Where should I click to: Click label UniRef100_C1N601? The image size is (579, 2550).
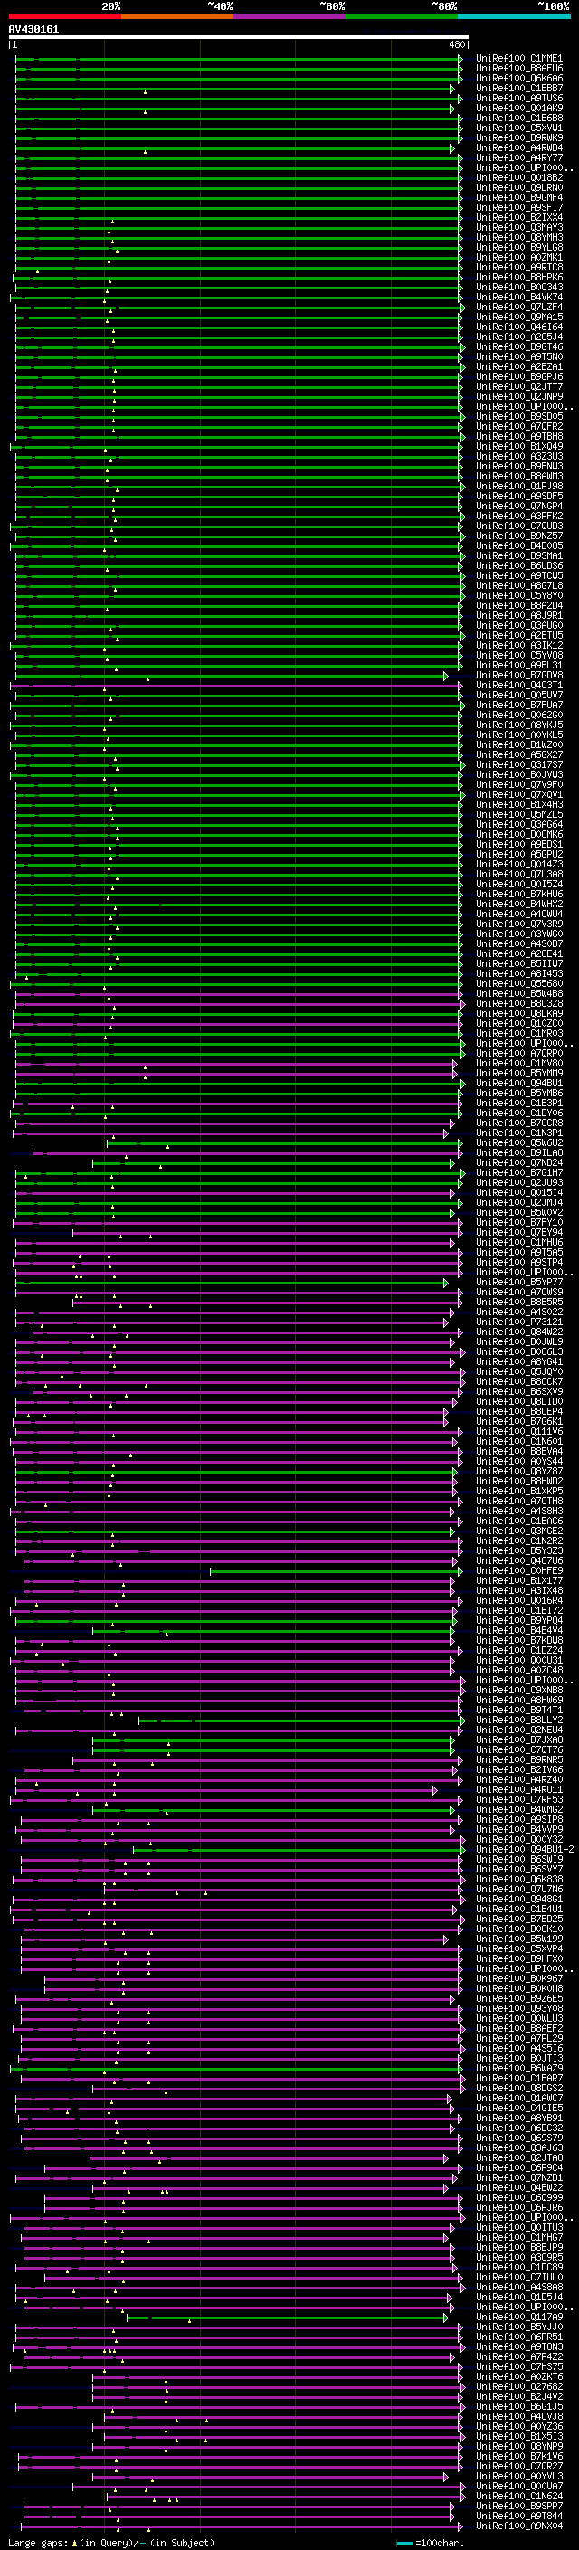click(518, 1441)
